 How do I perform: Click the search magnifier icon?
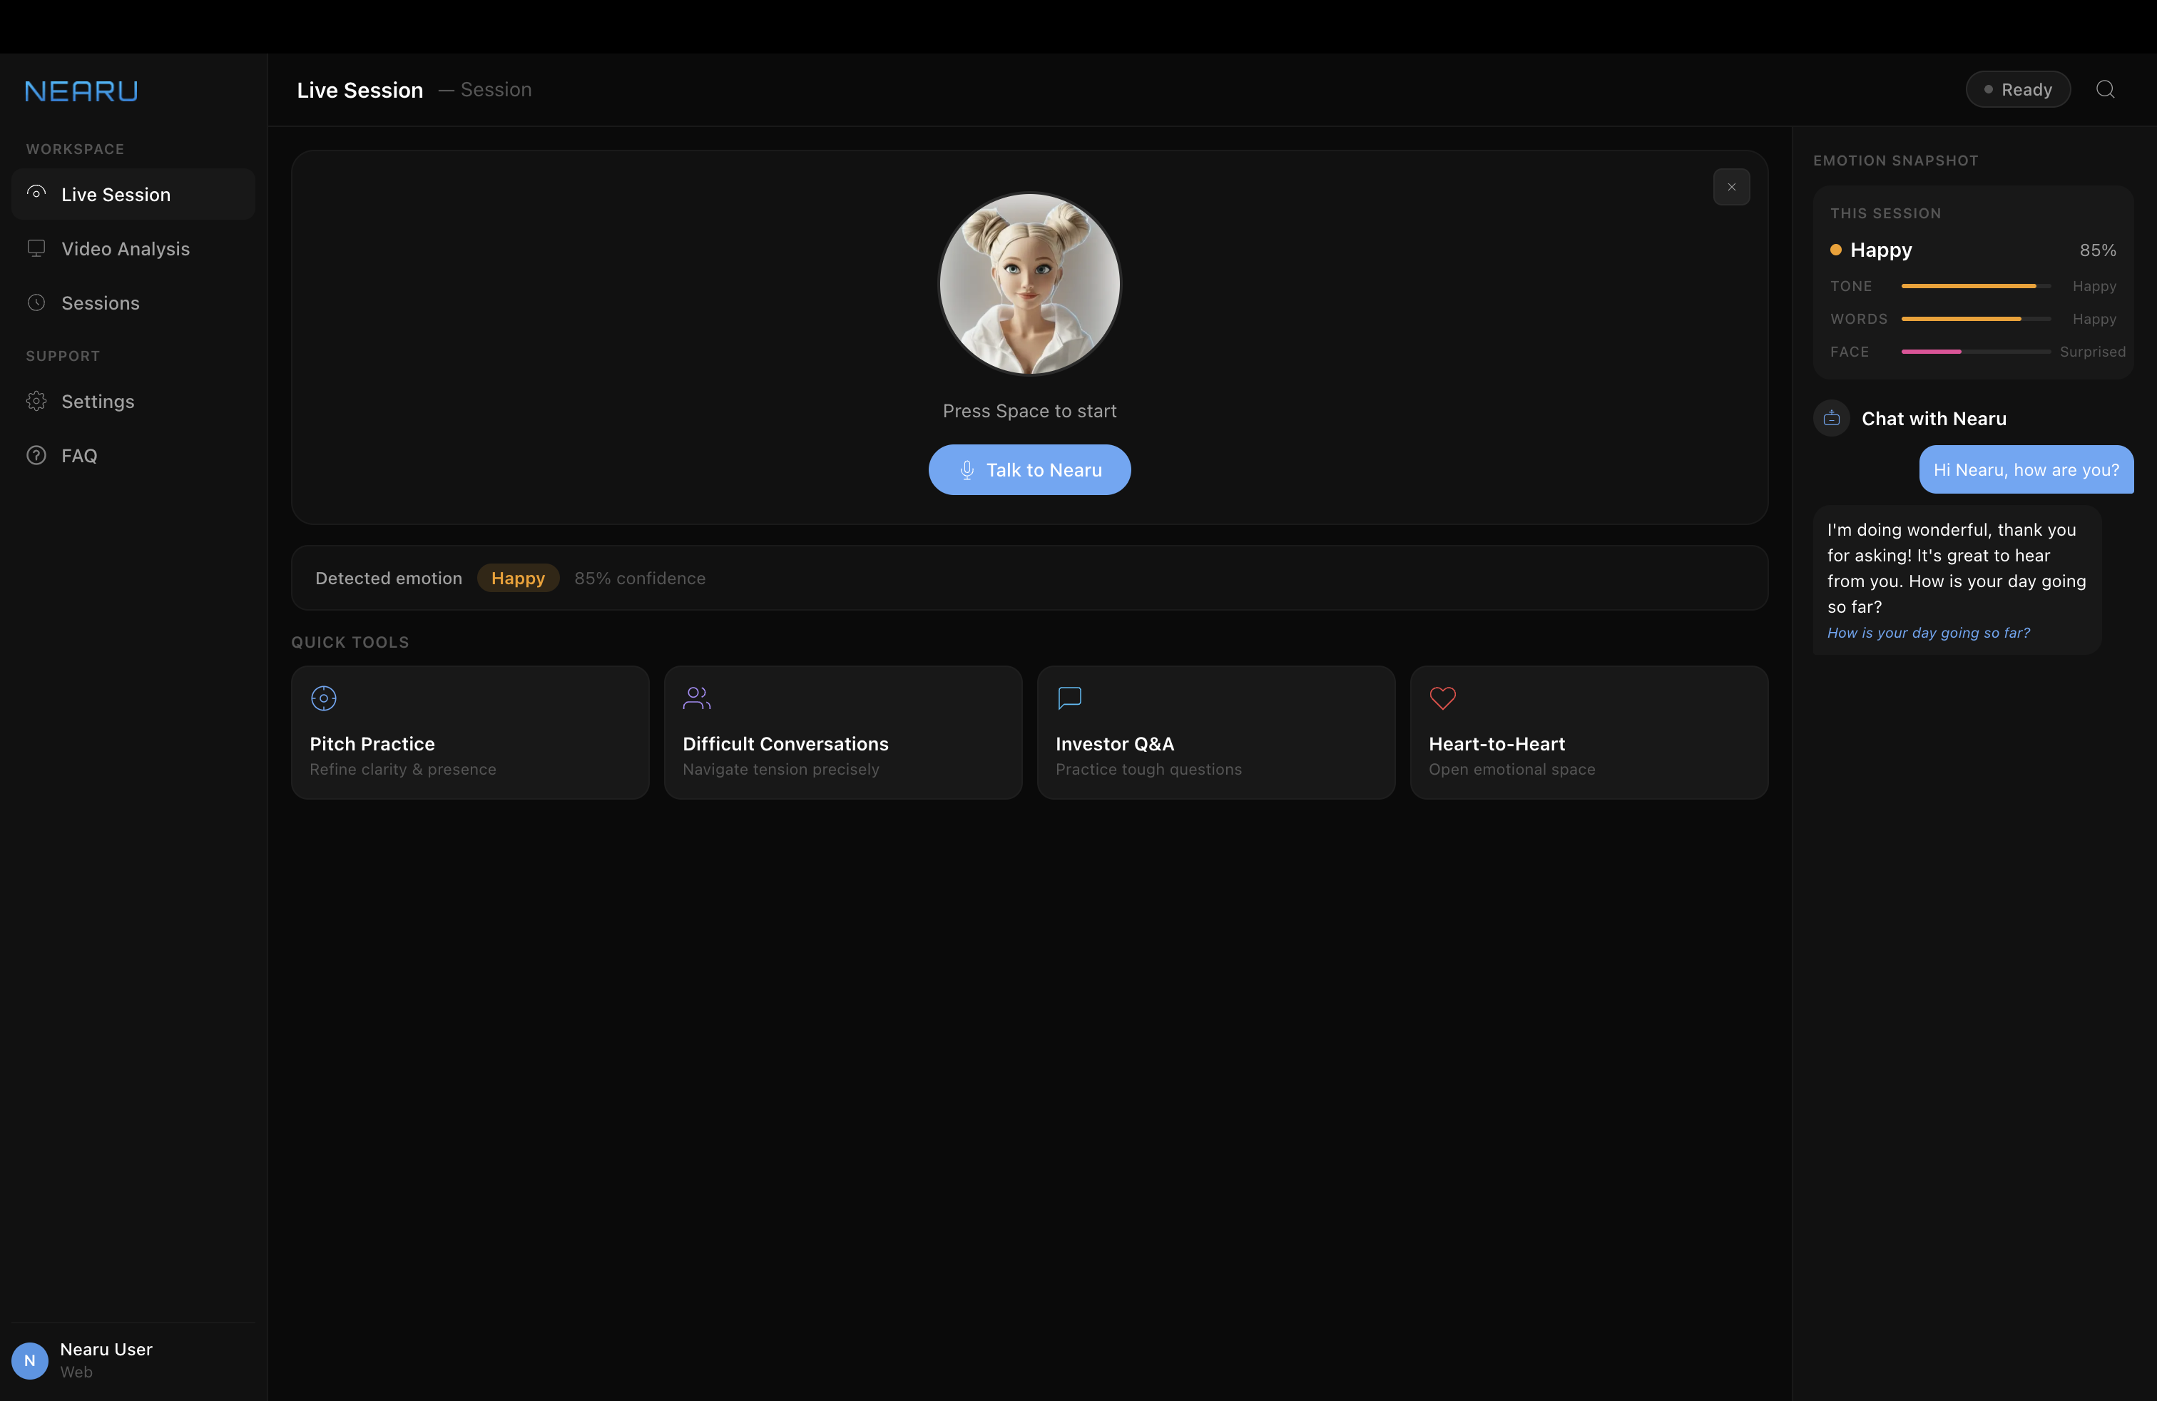(x=2104, y=88)
